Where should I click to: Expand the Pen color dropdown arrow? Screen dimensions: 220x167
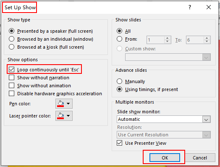(68, 104)
